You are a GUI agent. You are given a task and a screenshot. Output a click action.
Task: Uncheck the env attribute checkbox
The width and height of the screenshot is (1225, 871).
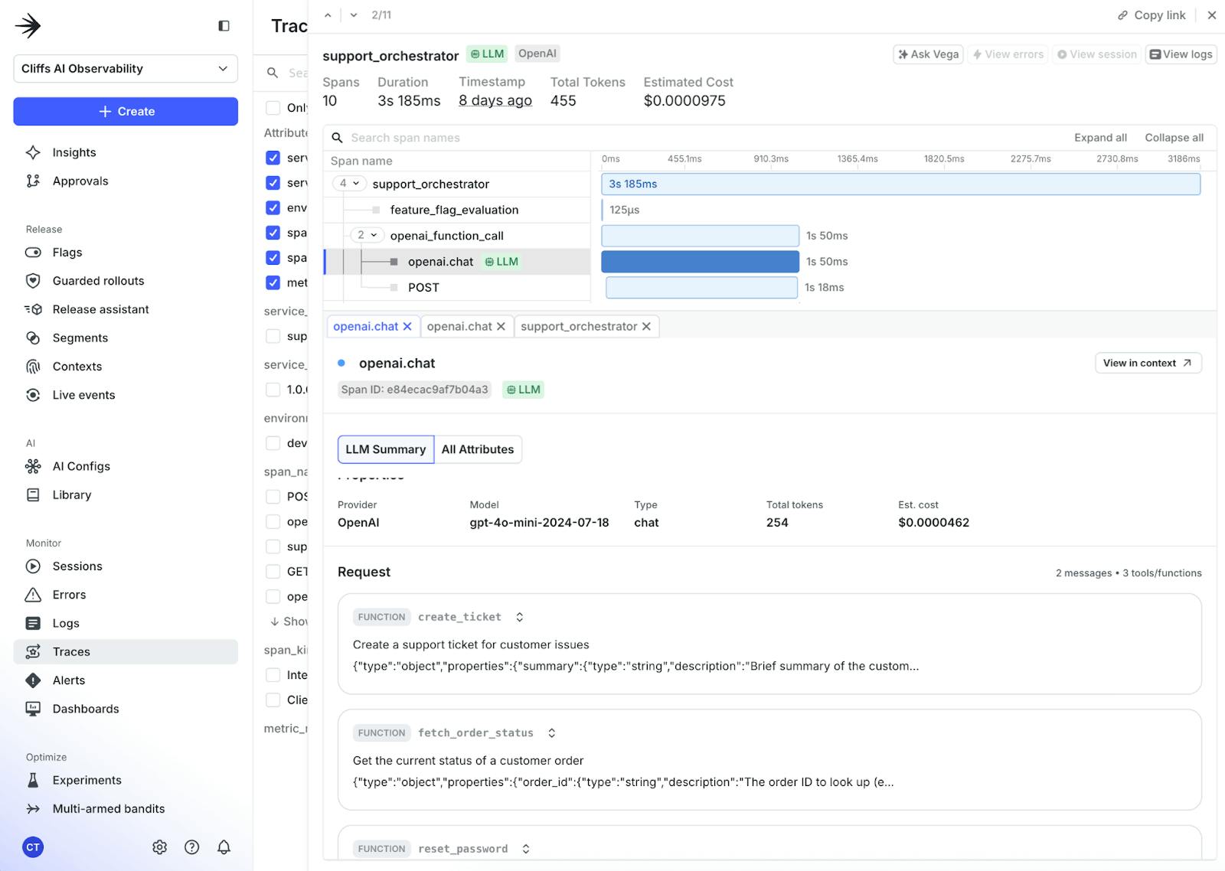273,208
